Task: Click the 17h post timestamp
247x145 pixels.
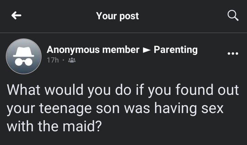Action: pos(52,60)
